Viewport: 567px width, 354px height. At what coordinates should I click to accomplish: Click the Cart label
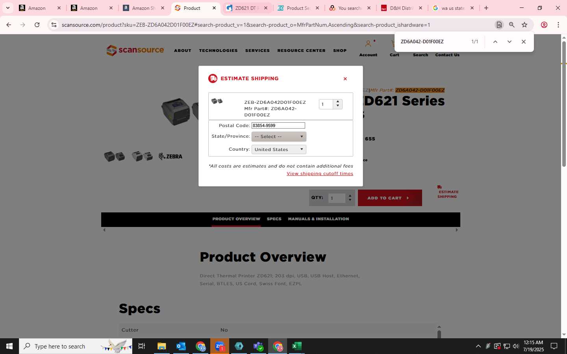395,55
